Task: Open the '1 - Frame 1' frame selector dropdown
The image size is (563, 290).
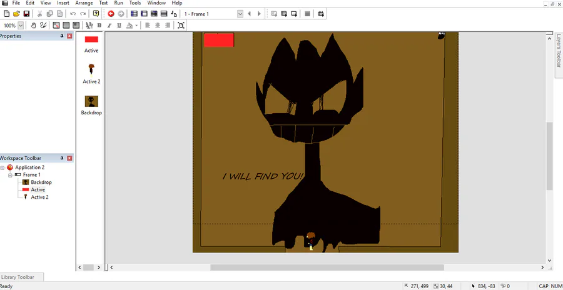Action: click(240, 14)
